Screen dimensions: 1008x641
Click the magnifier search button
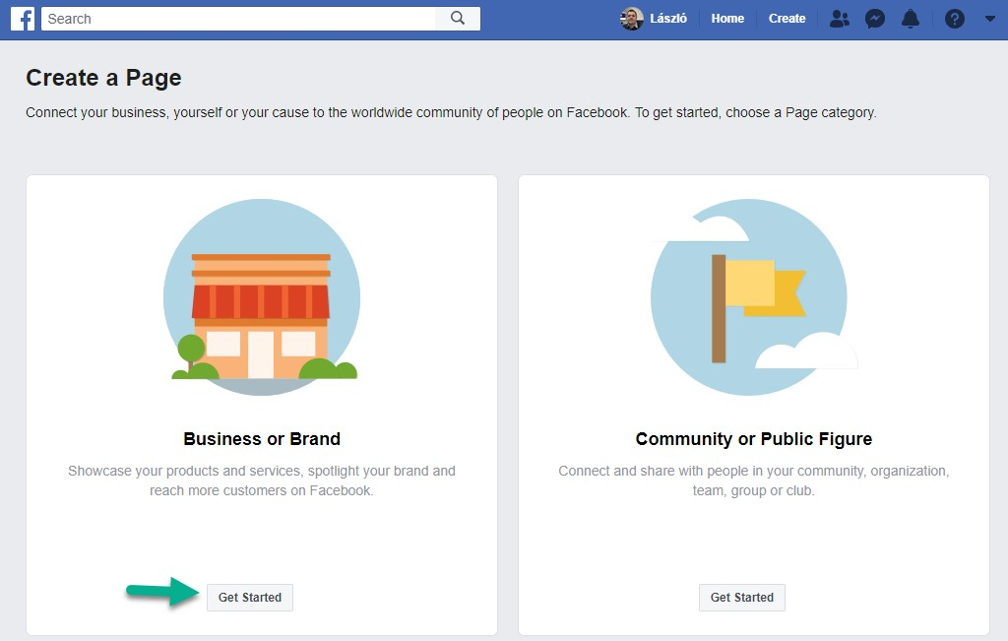(458, 18)
